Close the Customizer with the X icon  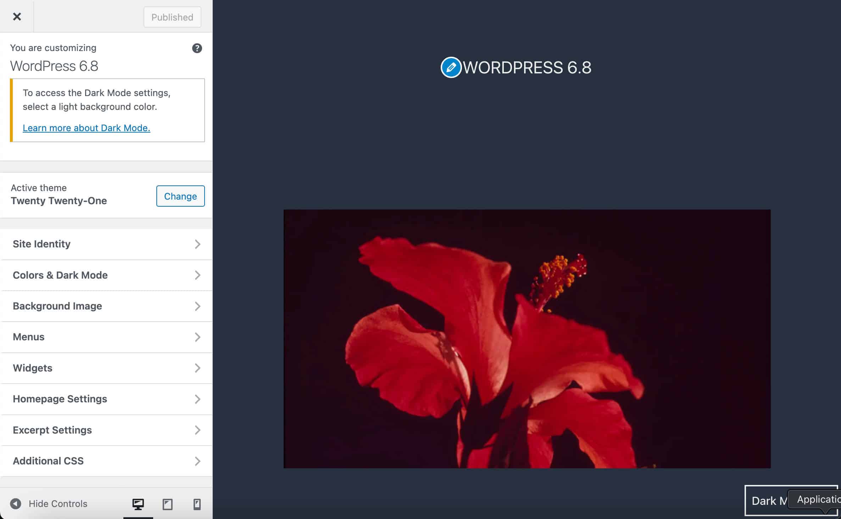(x=17, y=17)
